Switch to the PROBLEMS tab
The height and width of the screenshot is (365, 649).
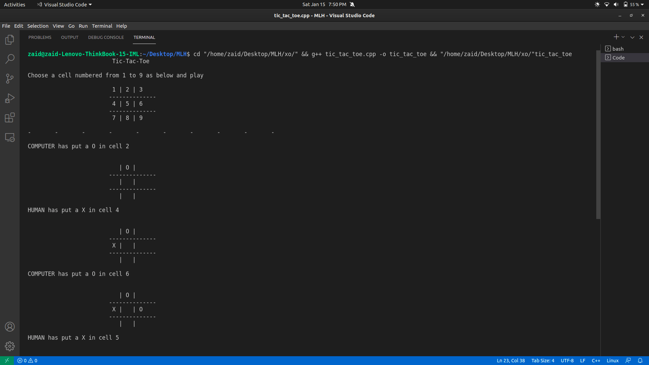40,37
